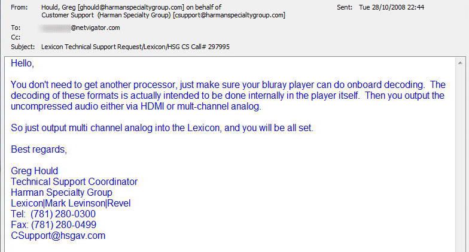Click the csupport@harmanspecialtygroup.com address in header

[229, 15]
